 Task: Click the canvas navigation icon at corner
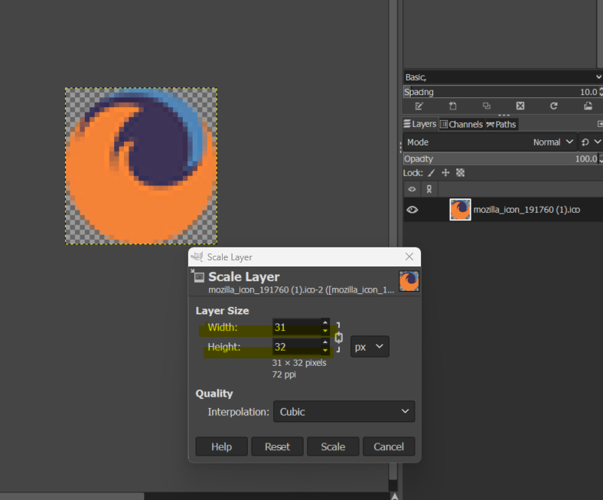click(394, 496)
